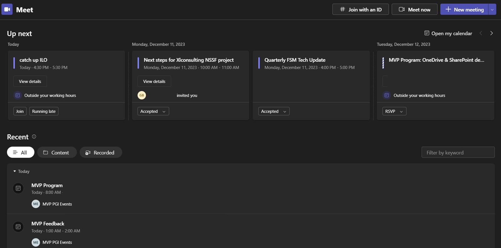Click MVP PGI Events under MVP Program
The height and width of the screenshot is (248, 501).
pyautogui.click(x=57, y=204)
